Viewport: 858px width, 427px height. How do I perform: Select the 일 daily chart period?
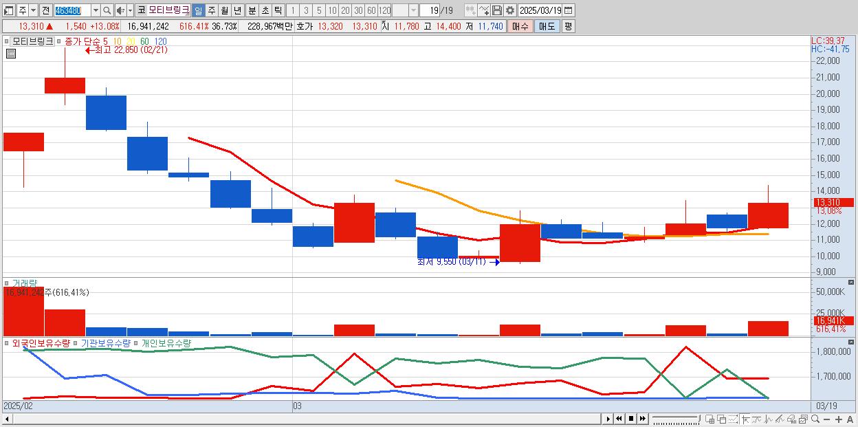pos(198,10)
